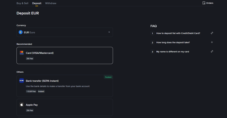Open the EUR Euro currency dropdown
227x118 pixels.
pos(65,32)
